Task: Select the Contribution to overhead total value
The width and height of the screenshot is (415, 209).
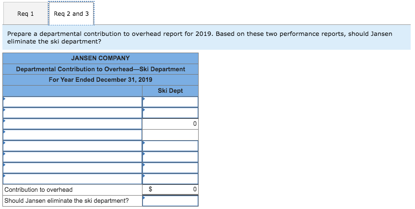Action: coord(170,189)
